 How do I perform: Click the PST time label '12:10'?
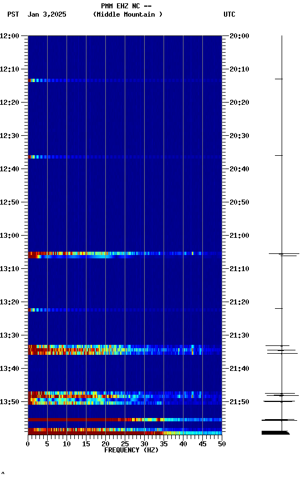coord(9,69)
